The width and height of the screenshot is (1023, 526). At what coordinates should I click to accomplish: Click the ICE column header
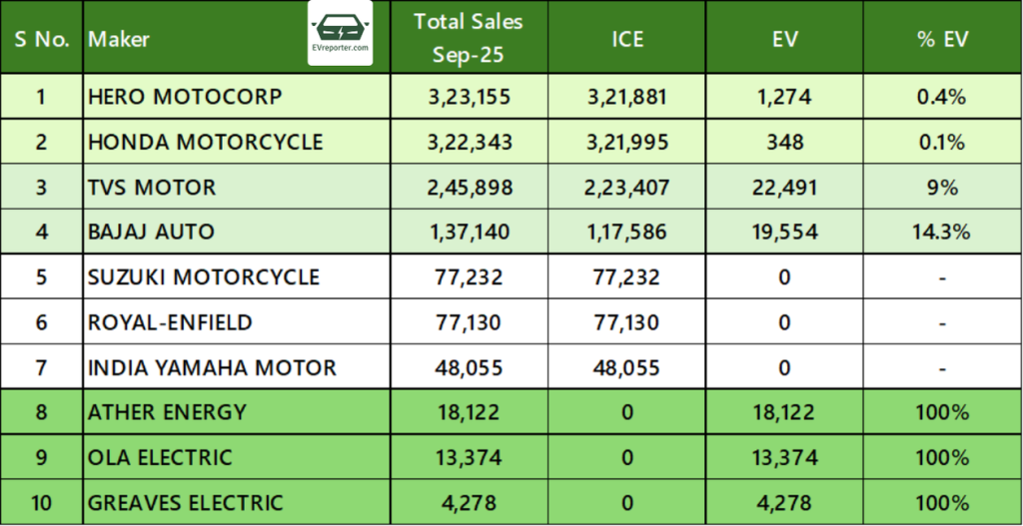click(627, 39)
